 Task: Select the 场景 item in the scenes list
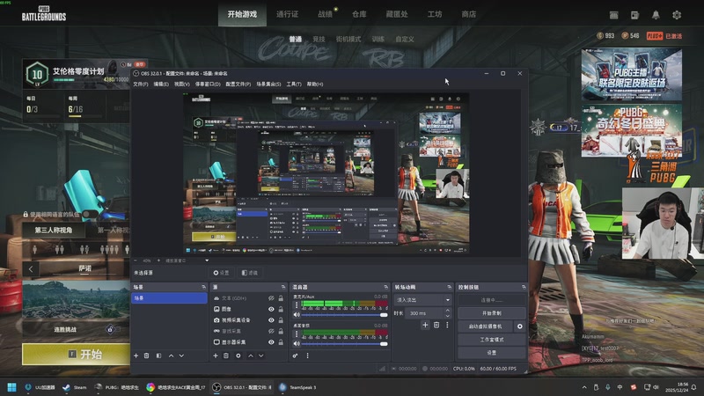coord(169,298)
